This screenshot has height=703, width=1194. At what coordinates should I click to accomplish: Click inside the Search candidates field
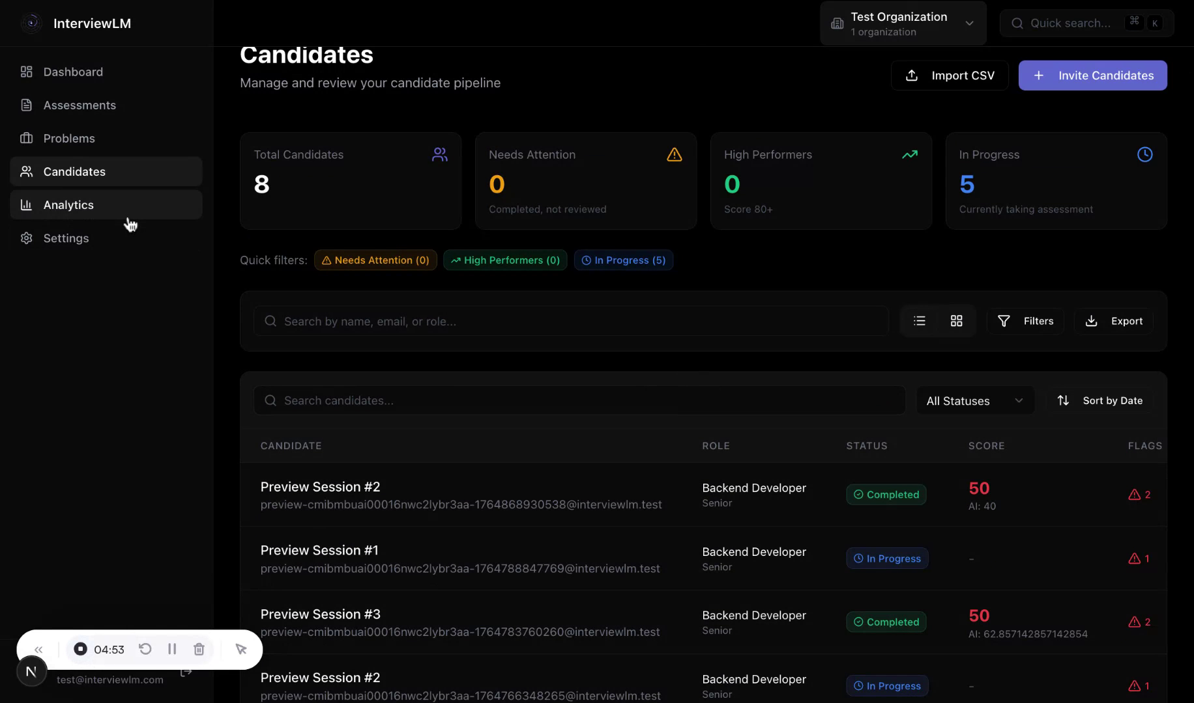tap(579, 400)
